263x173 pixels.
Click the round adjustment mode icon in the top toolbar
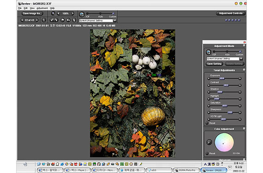pos(82,14)
